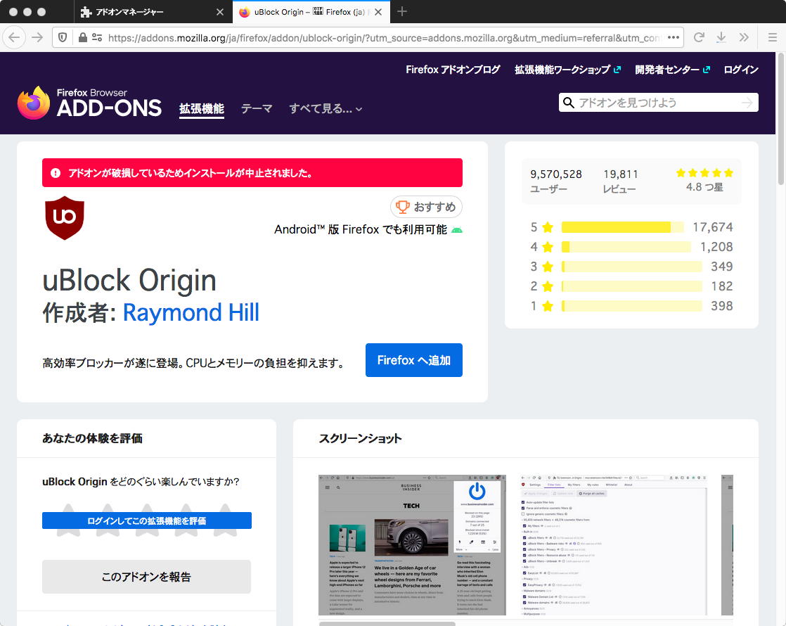The height and width of the screenshot is (626, 786).
Task: Show more toolbar tools chevron
Action: click(x=744, y=37)
